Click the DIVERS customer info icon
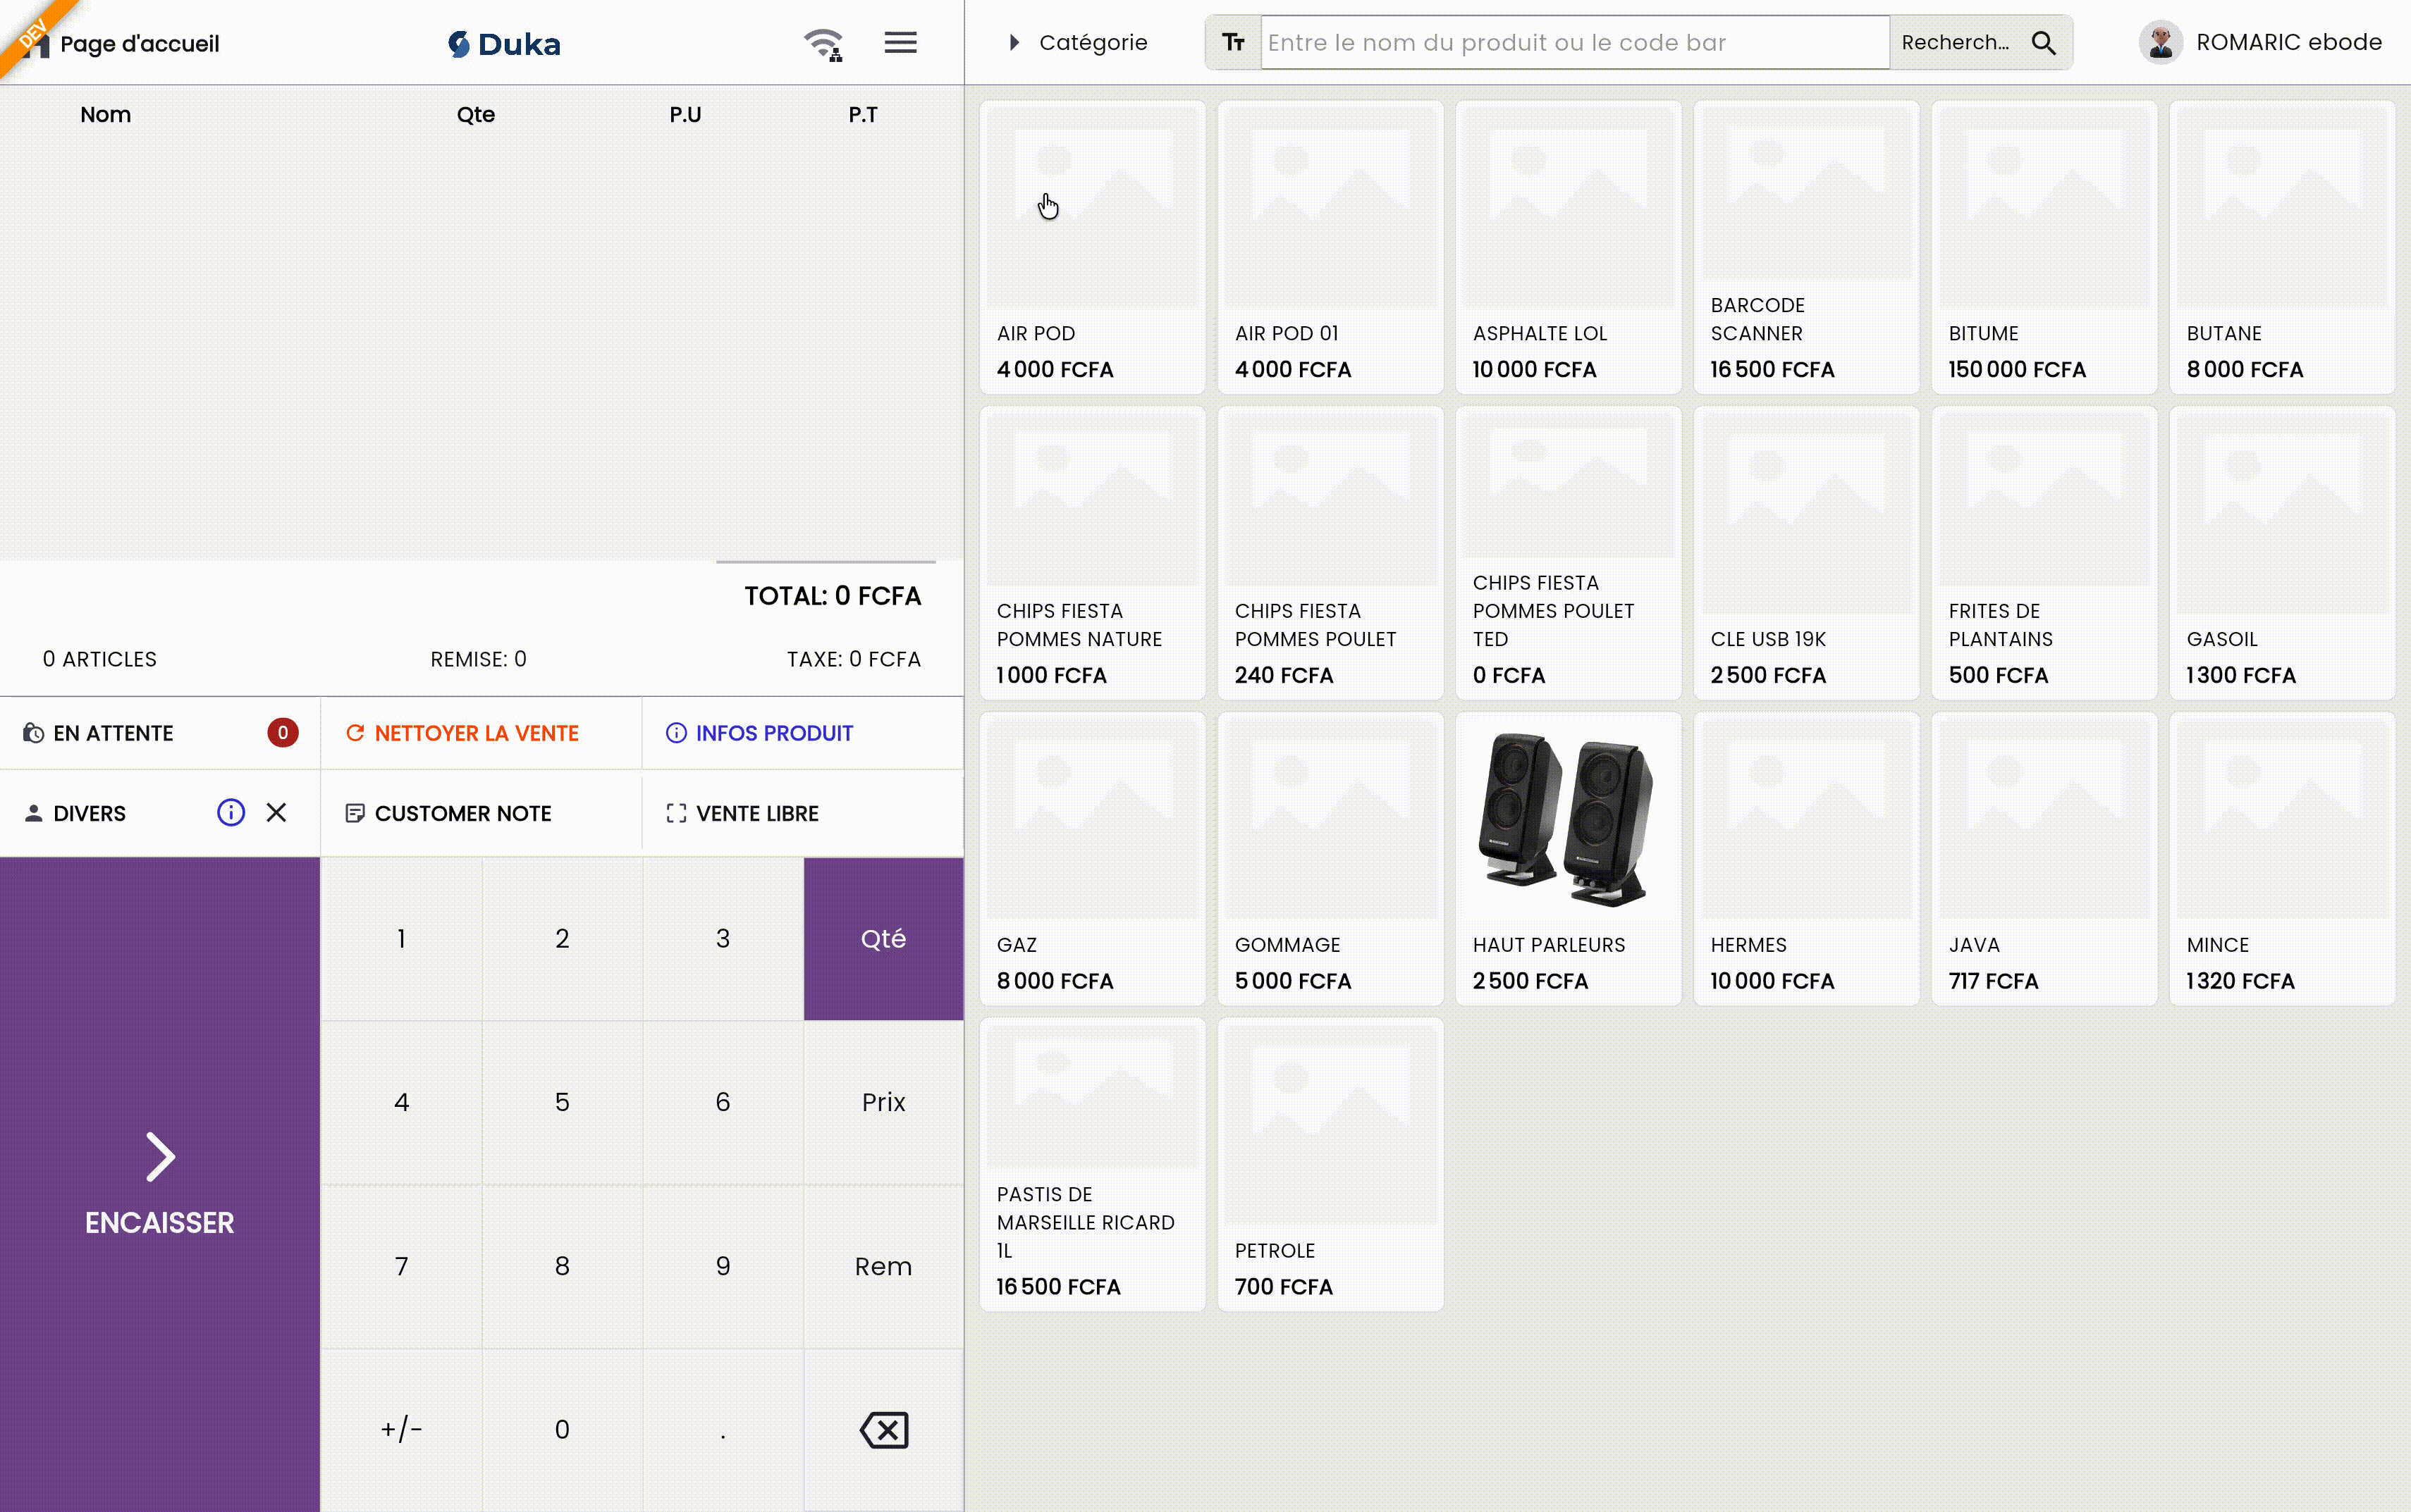This screenshot has height=1512, width=2411. [231, 812]
